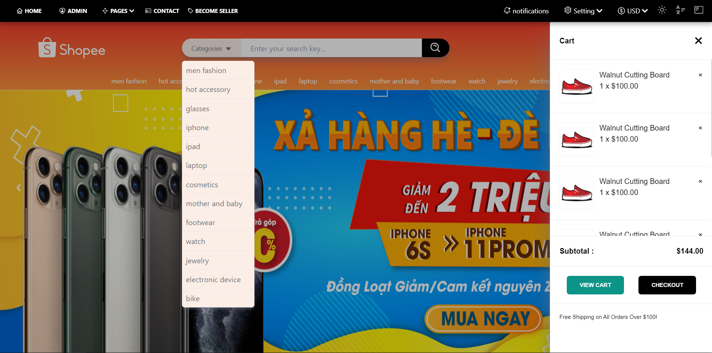This screenshot has width=712, height=353.
Task: Go to the HOME page link
Action: tap(29, 11)
